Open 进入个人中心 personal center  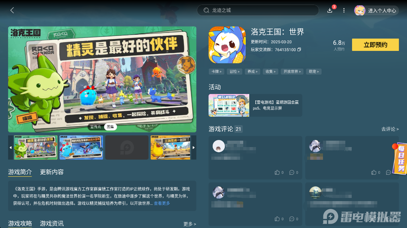pyautogui.click(x=382, y=11)
